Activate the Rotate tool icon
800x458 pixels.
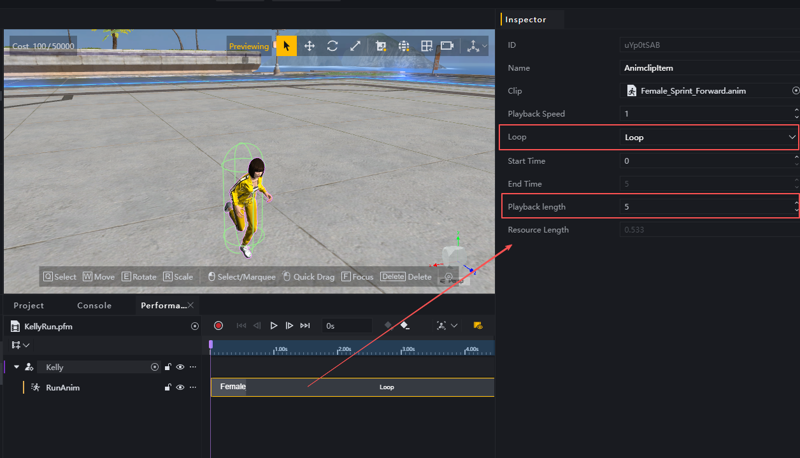tap(332, 46)
